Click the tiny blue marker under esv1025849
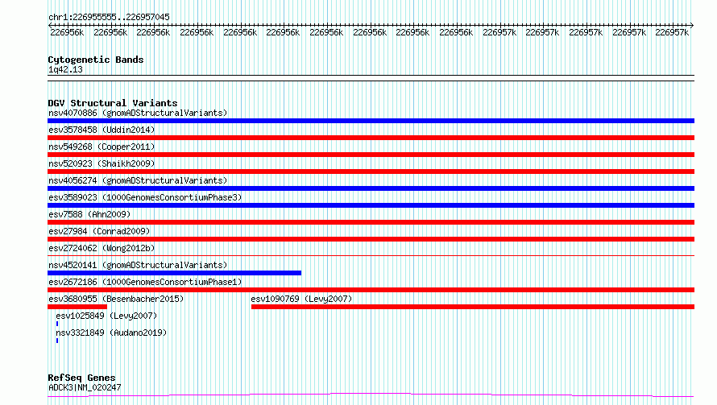 (57, 324)
